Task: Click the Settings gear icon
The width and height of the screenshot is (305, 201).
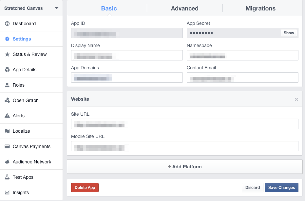Action: tap(7, 39)
